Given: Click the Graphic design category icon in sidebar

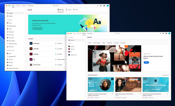Looking at the screenshot, I should coord(8,26).
